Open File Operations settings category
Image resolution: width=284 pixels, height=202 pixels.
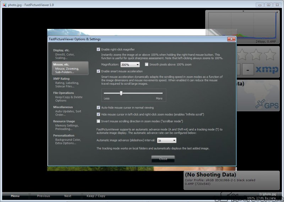tap(70, 96)
